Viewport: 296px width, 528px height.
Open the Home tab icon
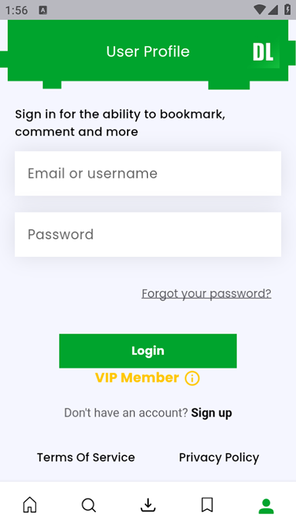30,505
